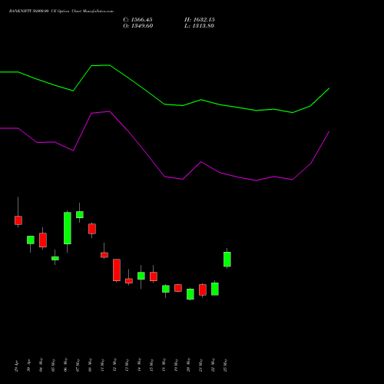Click the 06 May date label
The image size is (384, 384).
coord(65,365)
